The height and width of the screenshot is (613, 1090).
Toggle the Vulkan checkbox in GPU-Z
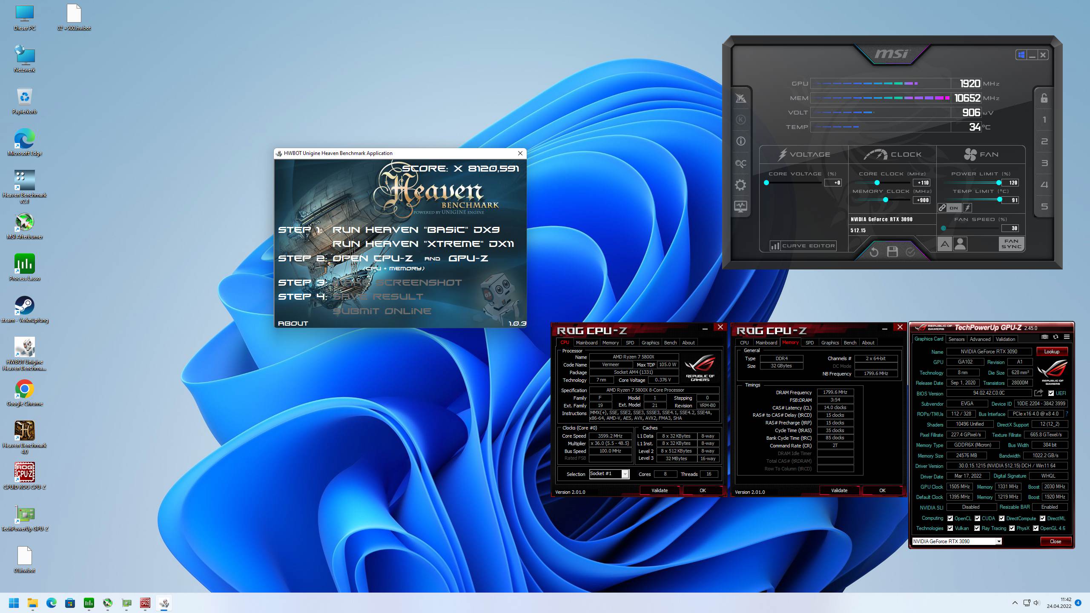pos(950,528)
